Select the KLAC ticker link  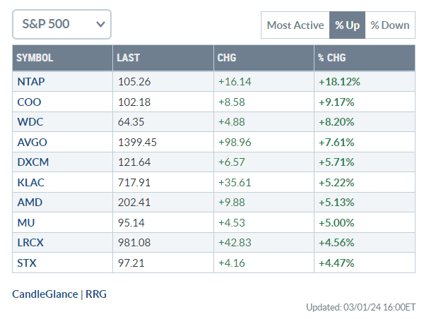(30, 183)
